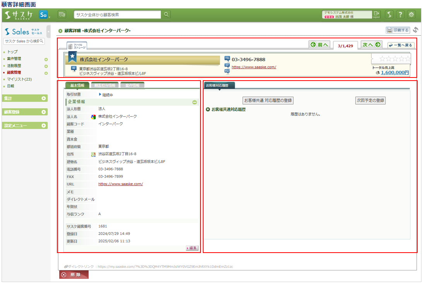Screen dimensions: 423x284
Task: Open the settings gear icon
Action: (x=411, y=15)
